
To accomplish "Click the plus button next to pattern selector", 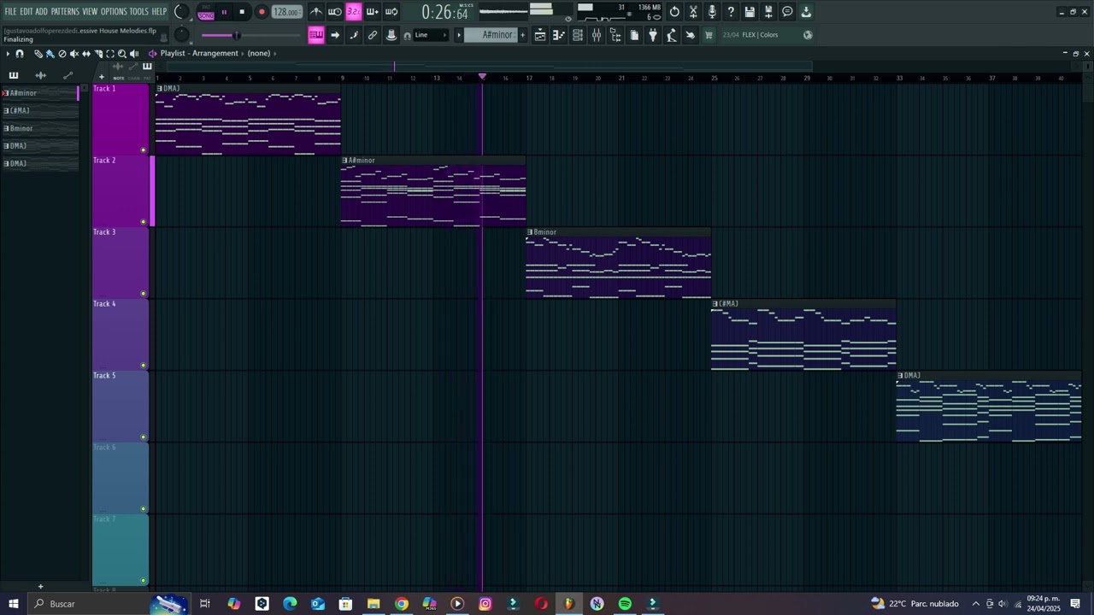I will point(523,35).
